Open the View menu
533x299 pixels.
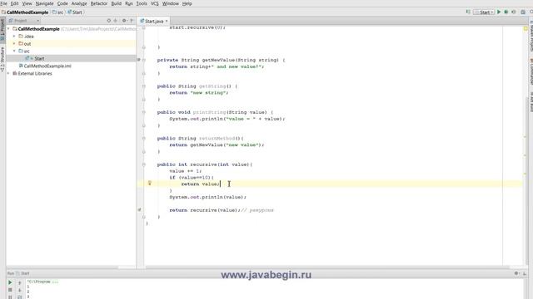point(27,3)
